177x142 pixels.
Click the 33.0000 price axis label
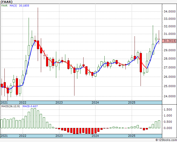(169, 19)
